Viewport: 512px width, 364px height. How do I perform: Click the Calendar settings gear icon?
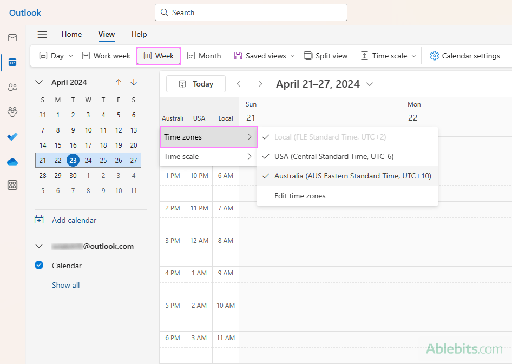[x=434, y=56]
